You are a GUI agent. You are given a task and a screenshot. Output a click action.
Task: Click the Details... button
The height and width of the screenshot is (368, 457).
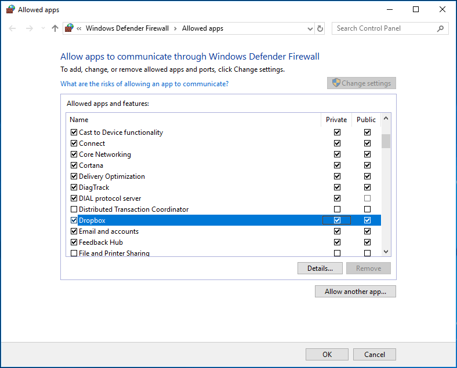tap(320, 268)
